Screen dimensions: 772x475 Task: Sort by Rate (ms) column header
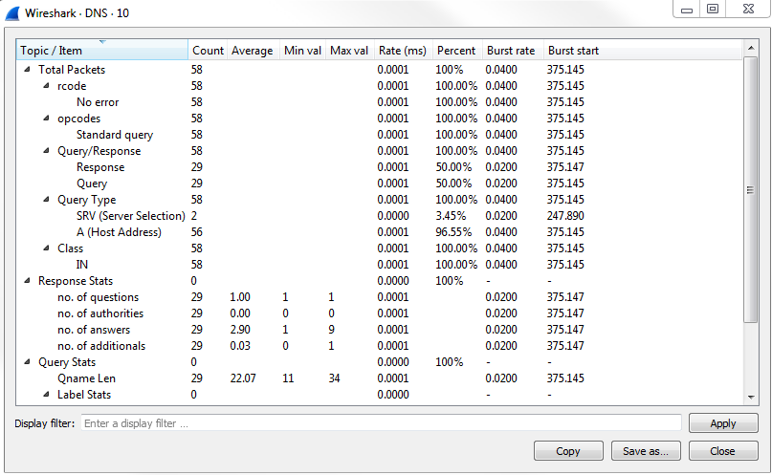click(x=403, y=50)
